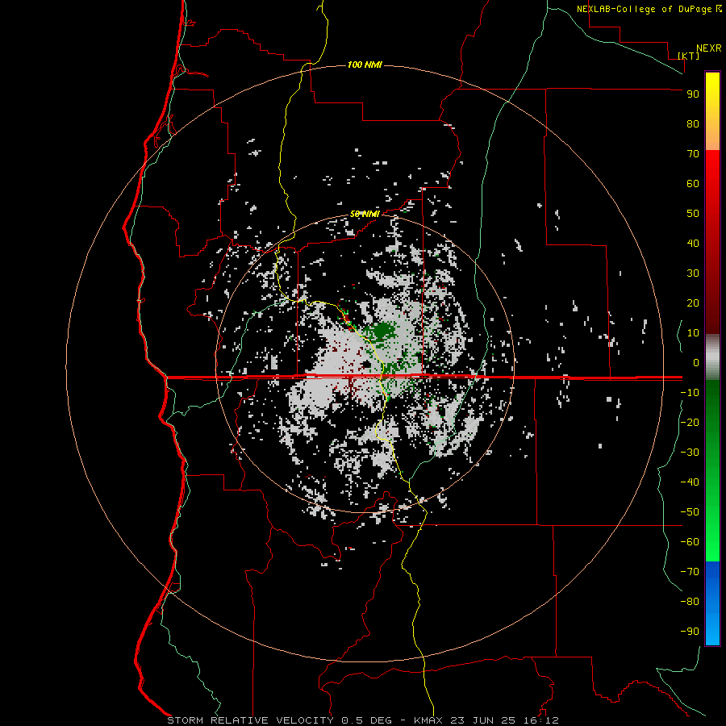Screen dimensions: 726x726
Task: Click the 50 NMI range ring label
Action: [x=365, y=214]
